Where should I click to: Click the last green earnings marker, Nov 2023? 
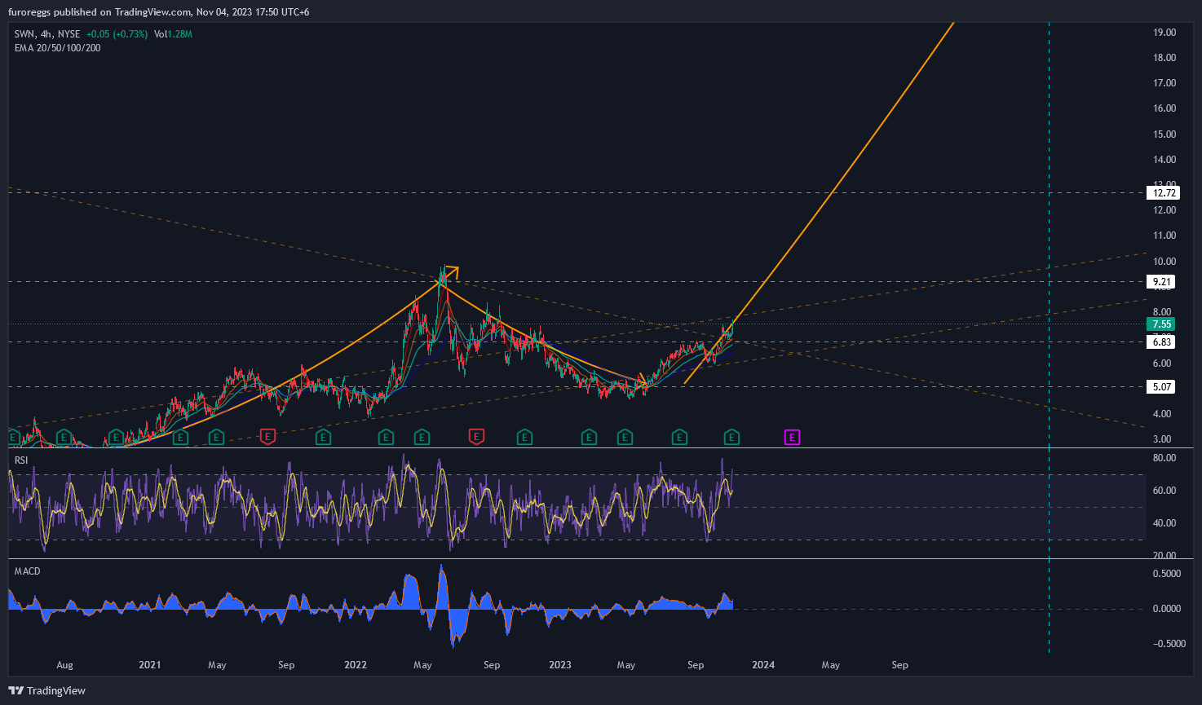(732, 438)
